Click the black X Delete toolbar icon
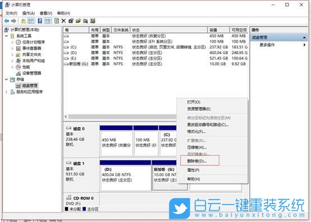 coord(63,21)
